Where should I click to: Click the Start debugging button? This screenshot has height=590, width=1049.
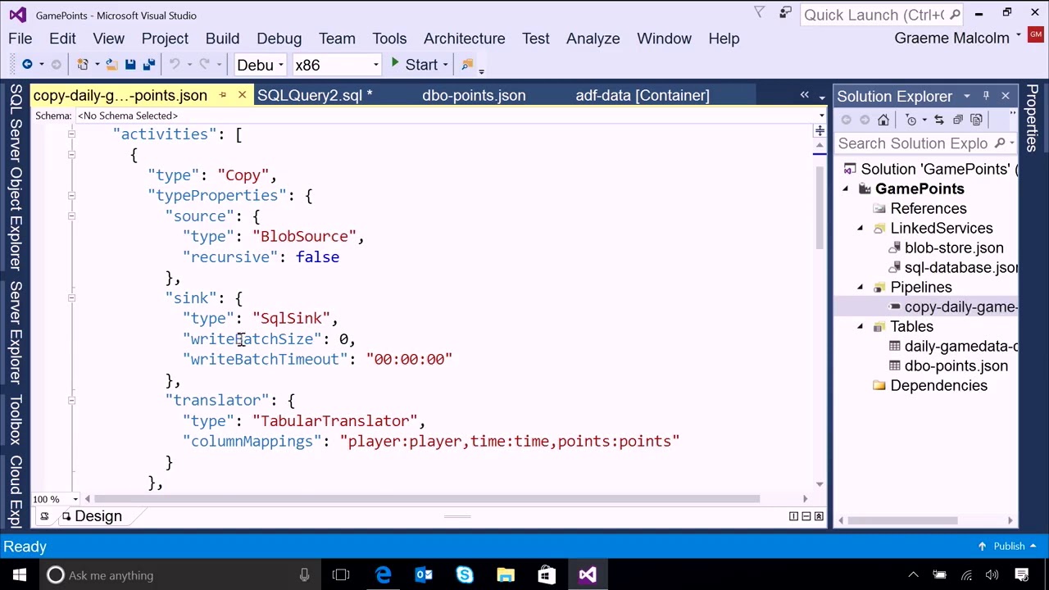(414, 65)
